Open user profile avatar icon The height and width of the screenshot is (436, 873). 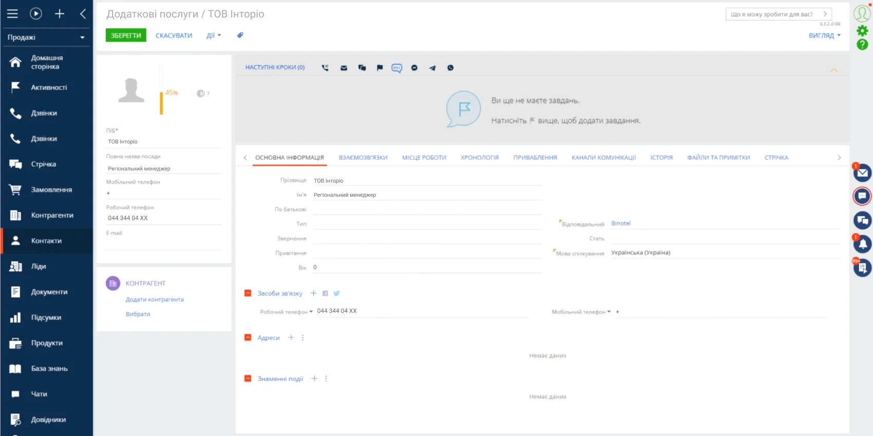coord(862,13)
